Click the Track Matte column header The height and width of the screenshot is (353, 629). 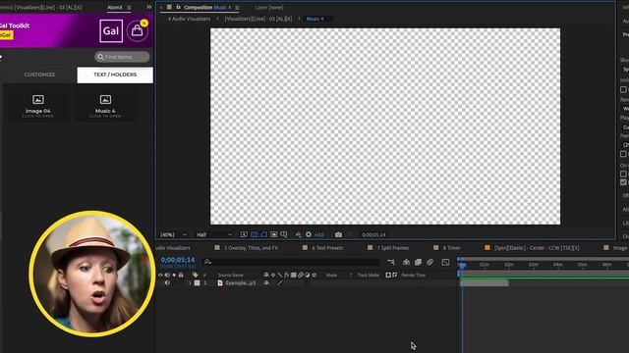[x=368, y=276]
